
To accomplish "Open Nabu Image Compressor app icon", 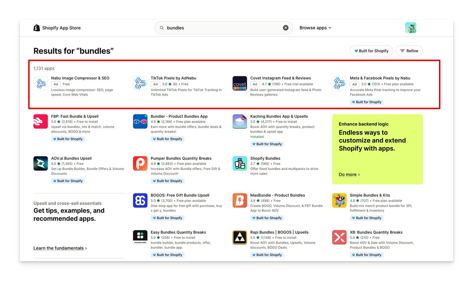I will coord(41,83).
